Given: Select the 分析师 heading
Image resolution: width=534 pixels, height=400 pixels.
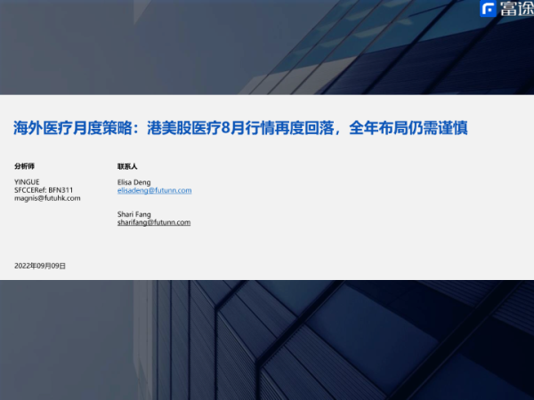Looking at the screenshot, I should click(25, 166).
